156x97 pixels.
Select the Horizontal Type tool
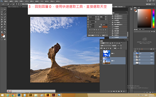(5, 27)
